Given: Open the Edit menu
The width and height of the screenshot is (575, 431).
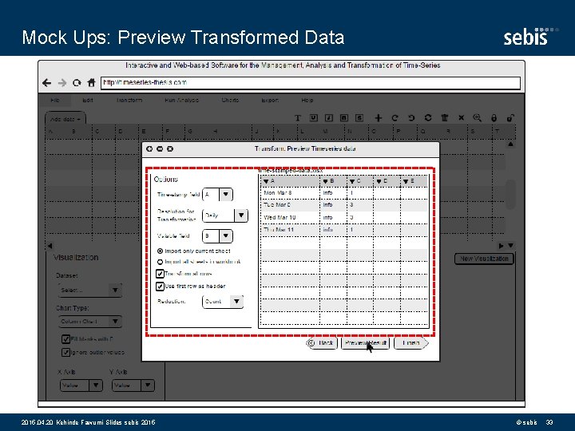Looking at the screenshot, I should pos(88,100).
